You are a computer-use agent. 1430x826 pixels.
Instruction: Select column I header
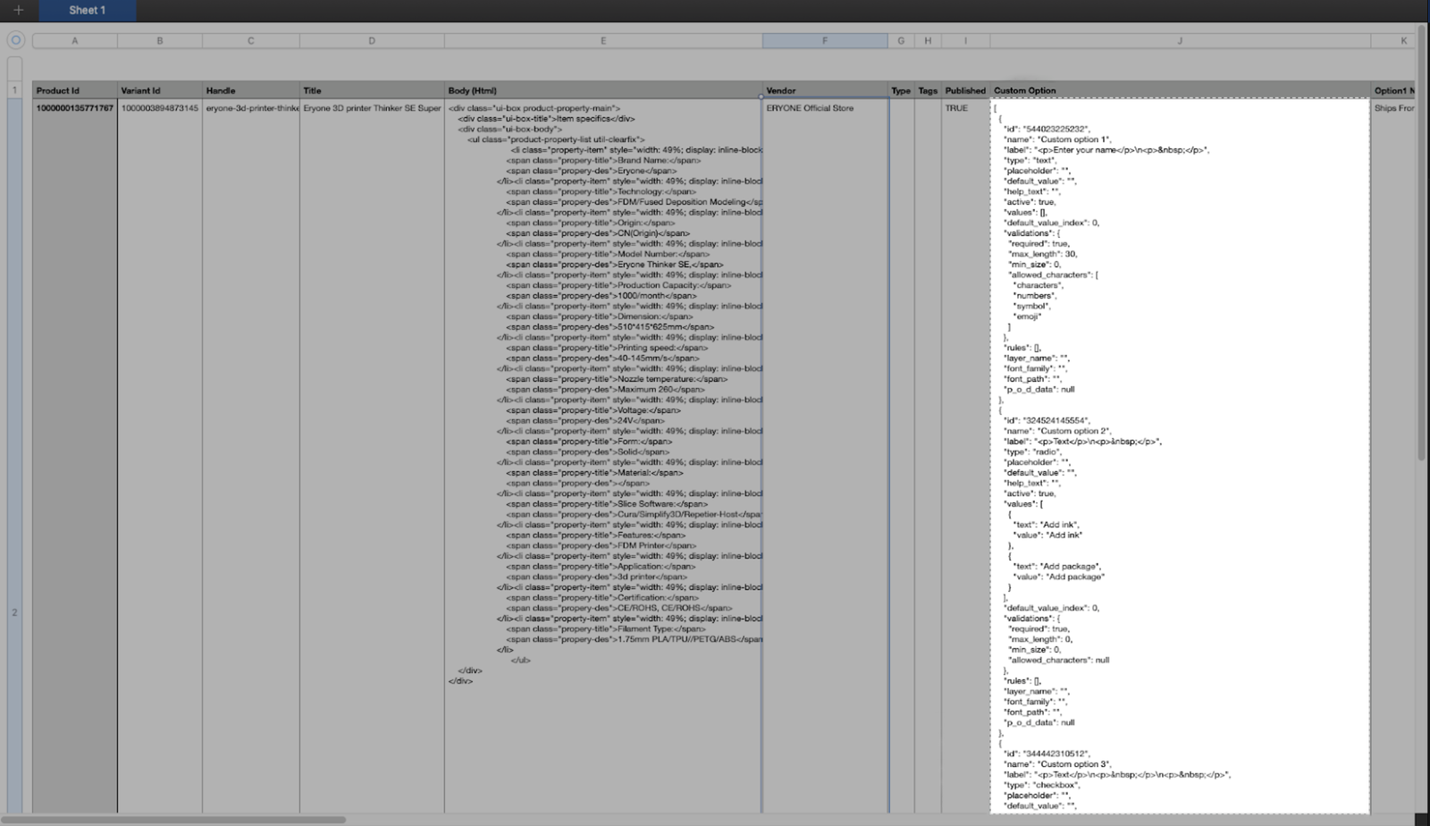(x=965, y=40)
